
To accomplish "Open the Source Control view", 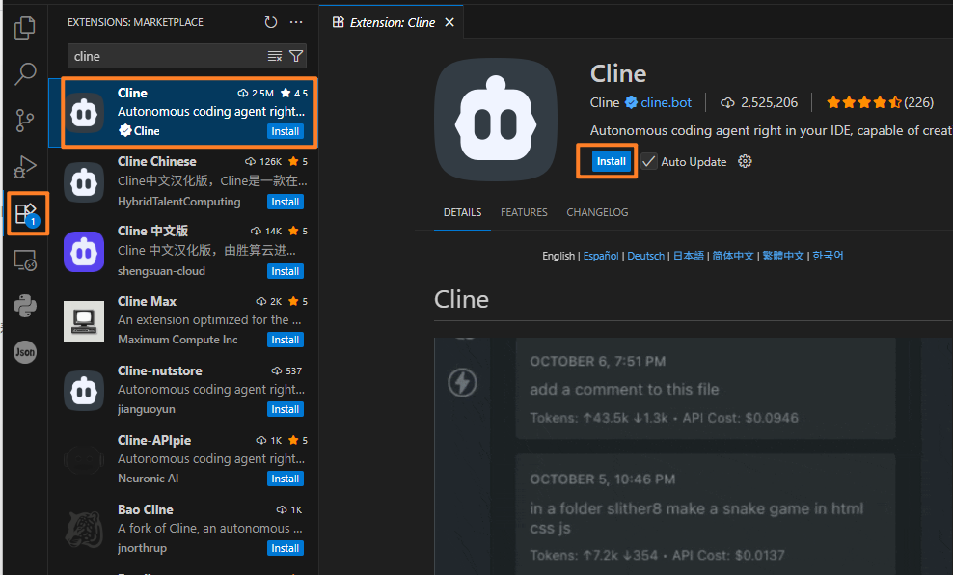I will pyautogui.click(x=25, y=121).
